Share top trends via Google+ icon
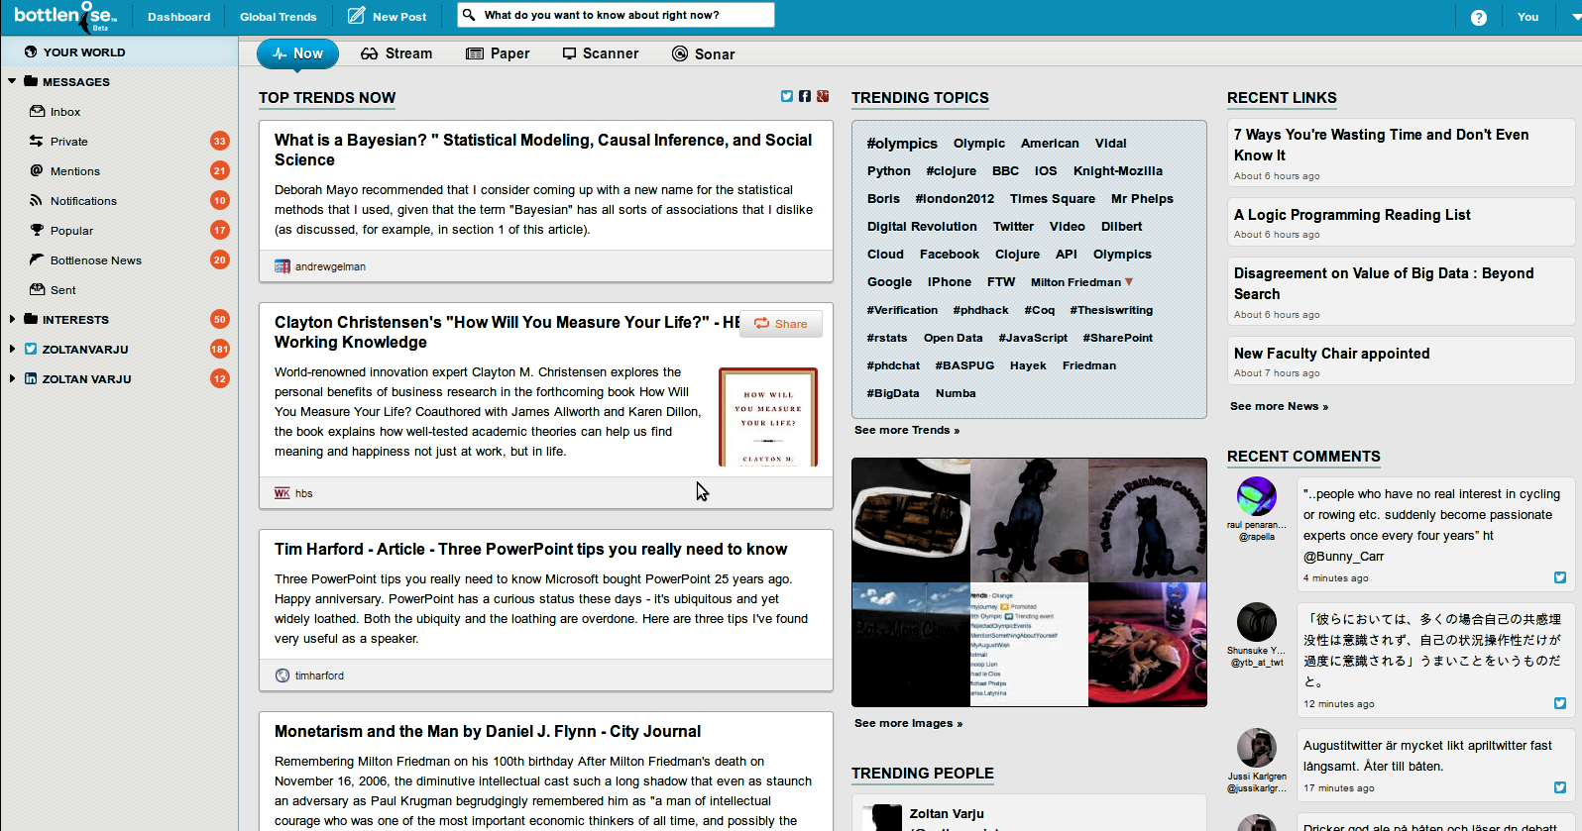1582x831 pixels. [823, 96]
